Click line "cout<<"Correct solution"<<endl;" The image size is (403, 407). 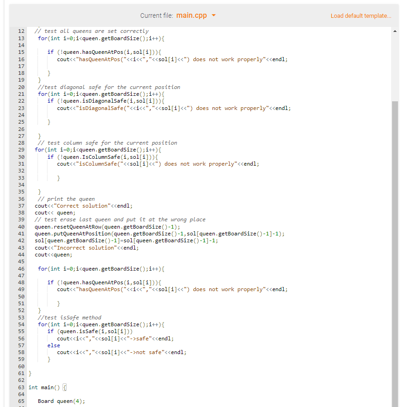[84, 206]
